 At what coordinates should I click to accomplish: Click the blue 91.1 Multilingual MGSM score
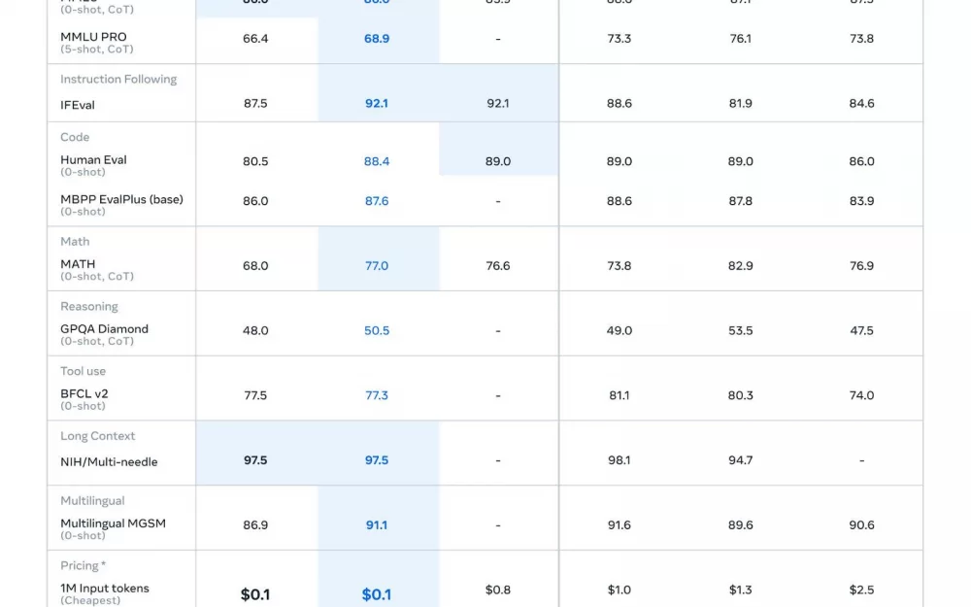coord(377,525)
